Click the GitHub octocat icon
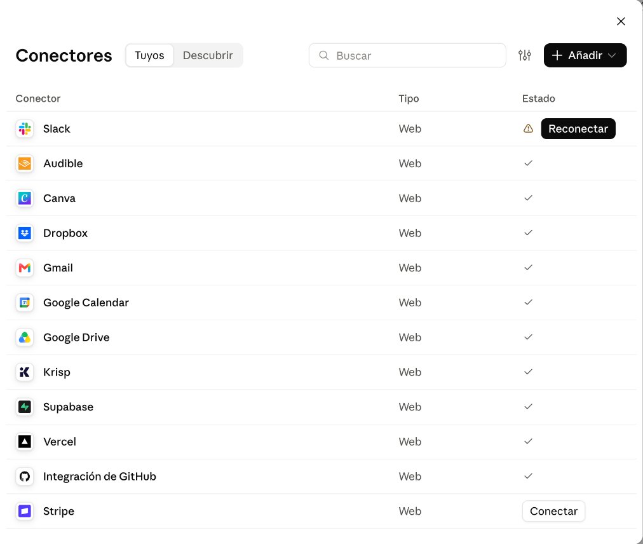The width and height of the screenshot is (643, 544). pyautogui.click(x=25, y=476)
